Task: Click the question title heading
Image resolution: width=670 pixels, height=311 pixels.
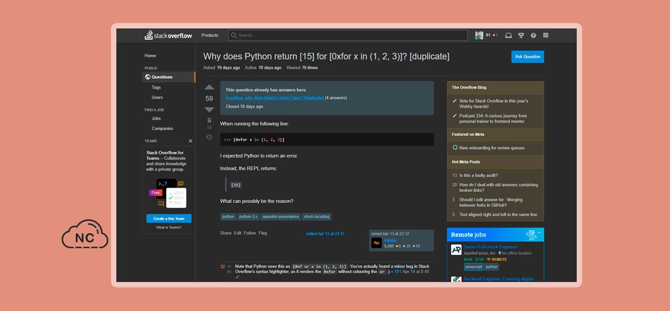Action: click(326, 56)
